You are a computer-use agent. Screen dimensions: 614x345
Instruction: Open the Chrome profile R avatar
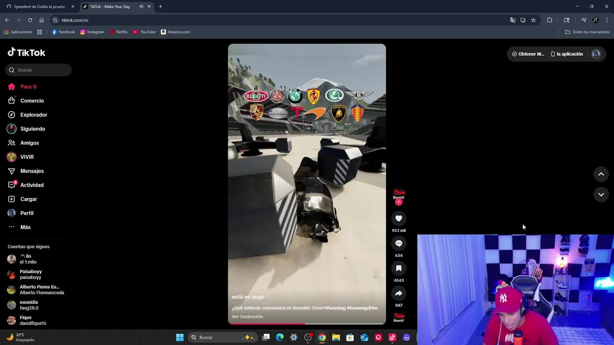pos(595,20)
